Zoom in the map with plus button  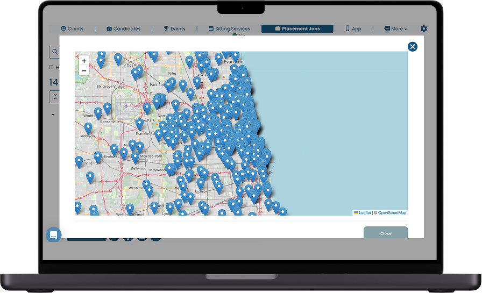(x=84, y=61)
